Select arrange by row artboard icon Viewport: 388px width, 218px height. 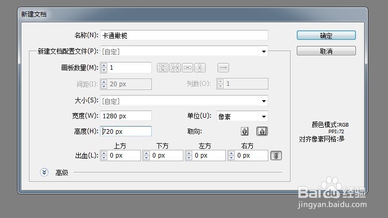[188, 68]
